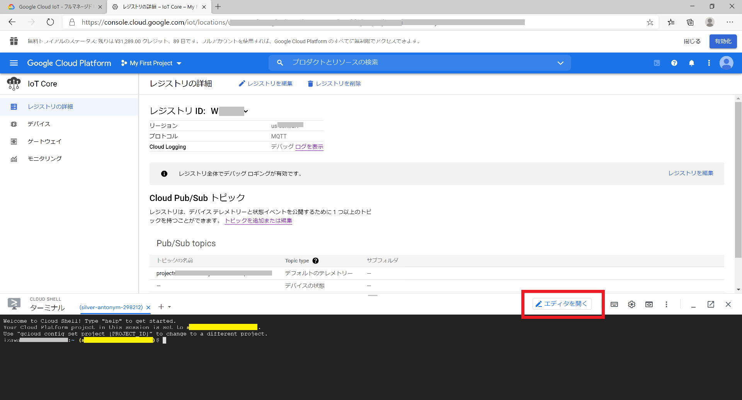This screenshot has height=400, width=742.
Task: Open トピックを追加または編集 link
Action: point(258,221)
